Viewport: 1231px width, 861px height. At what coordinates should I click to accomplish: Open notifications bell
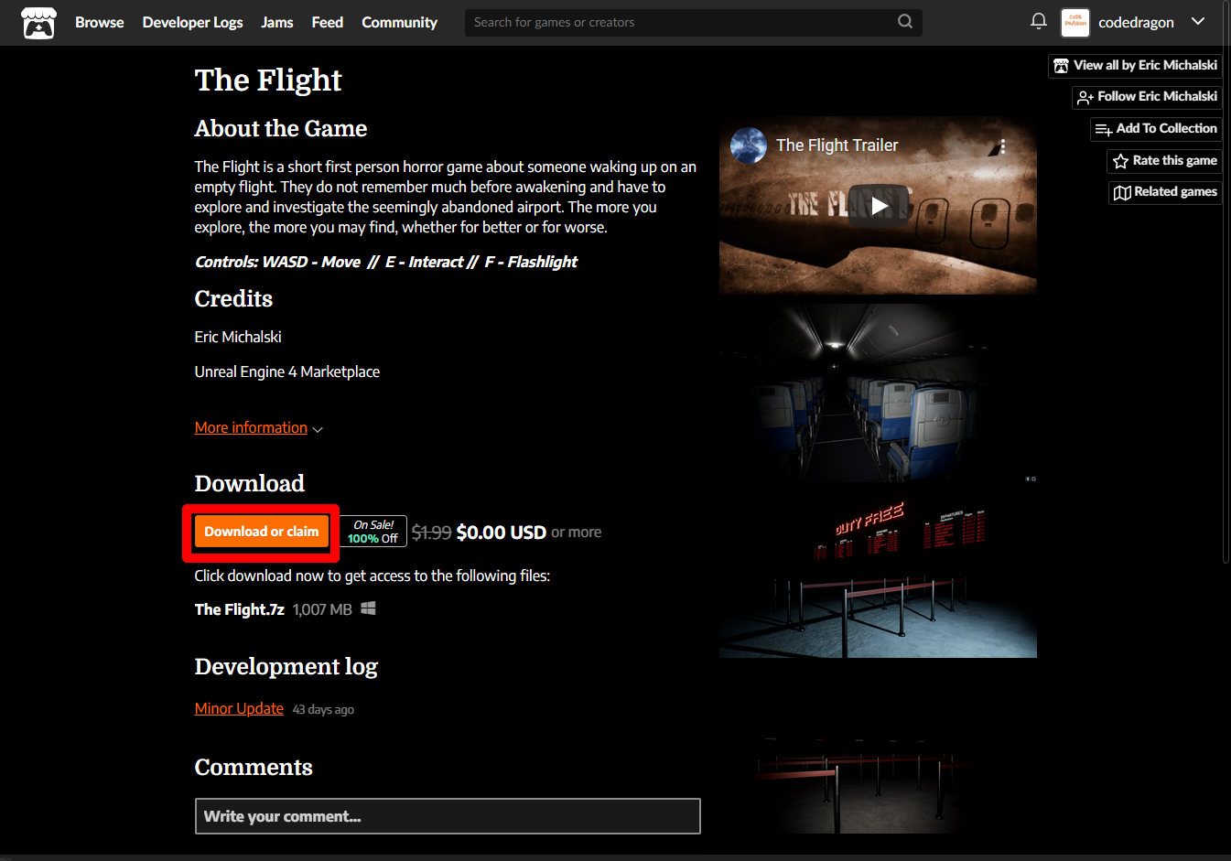click(x=1038, y=21)
